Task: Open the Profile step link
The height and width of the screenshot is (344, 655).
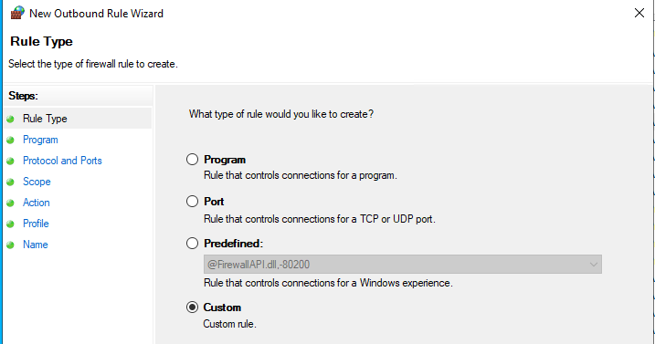Action: click(x=36, y=224)
